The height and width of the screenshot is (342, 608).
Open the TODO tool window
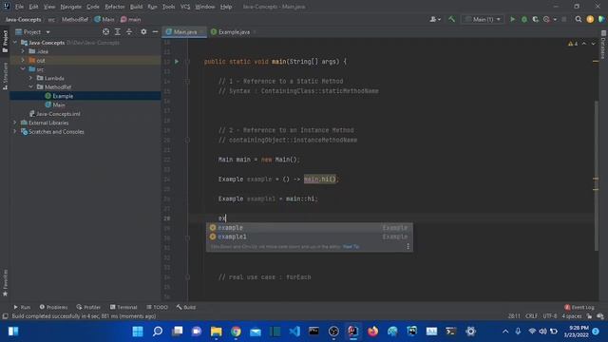pos(157,307)
